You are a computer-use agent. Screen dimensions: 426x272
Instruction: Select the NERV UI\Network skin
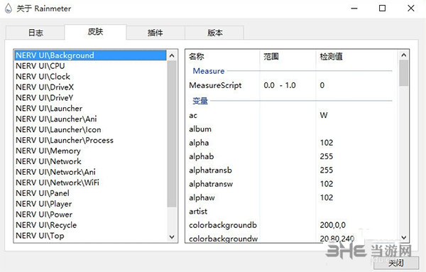point(90,161)
